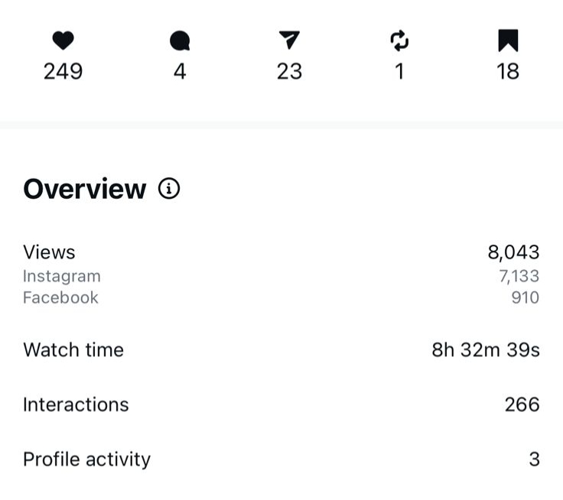The image size is (563, 500).
Task: Select the Overview heading
Action: [x=84, y=189]
